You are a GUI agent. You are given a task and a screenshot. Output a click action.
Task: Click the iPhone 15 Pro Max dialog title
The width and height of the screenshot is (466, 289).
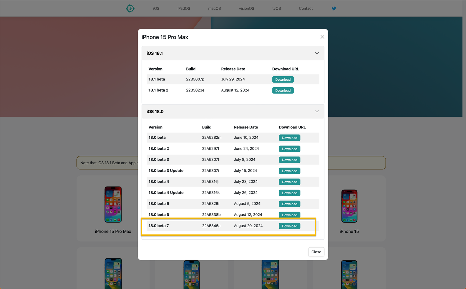[x=165, y=37]
